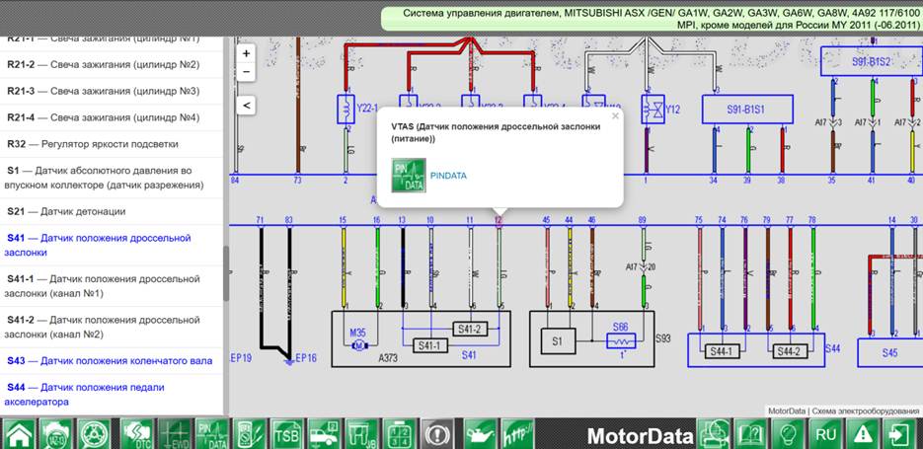Screen dimensions: 923x449
Task: Open the http web link icon
Action: click(517, 435)
